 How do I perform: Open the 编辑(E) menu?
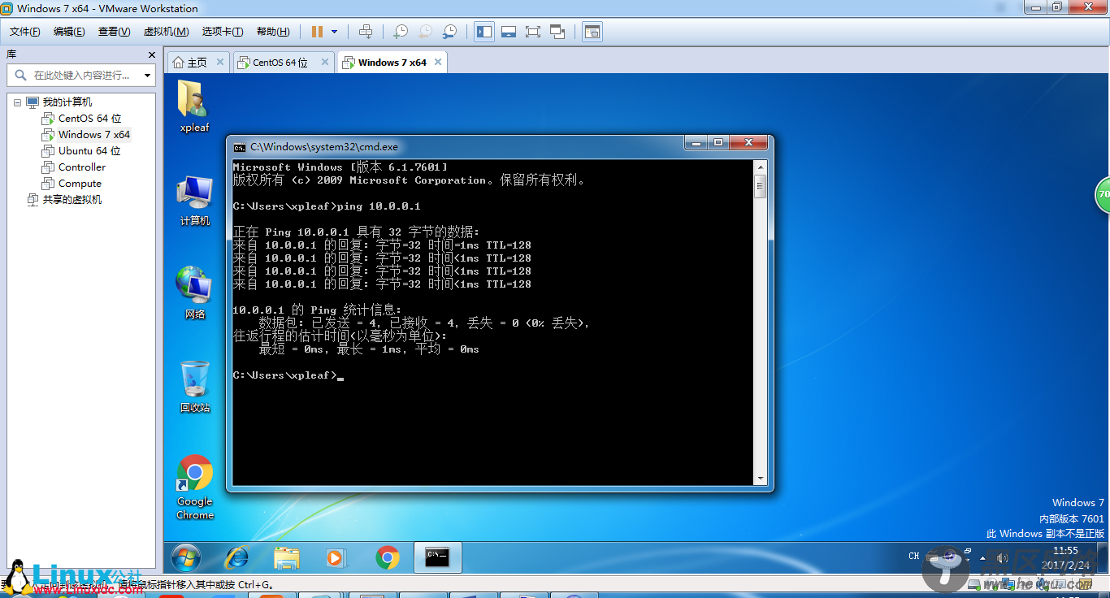click(x=69, y=32)
